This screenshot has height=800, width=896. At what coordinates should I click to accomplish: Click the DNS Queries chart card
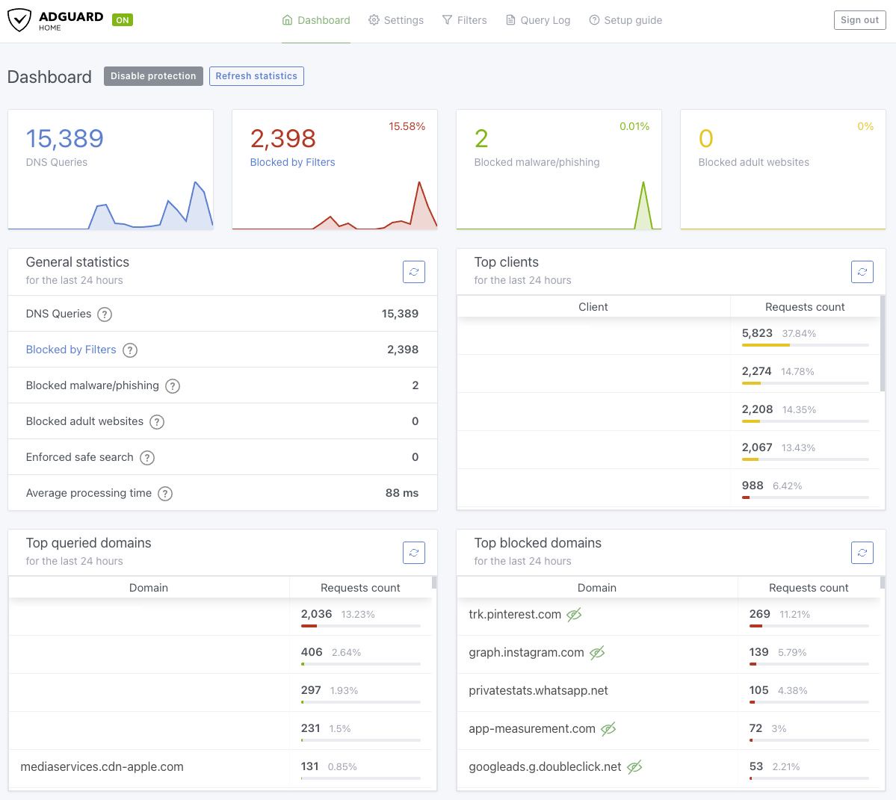[x=111, y=170]
